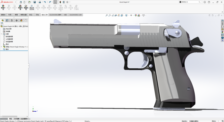Click the Edit Decal ribbon icon
This screenshot has width=224, height=122.
[26, 7]
